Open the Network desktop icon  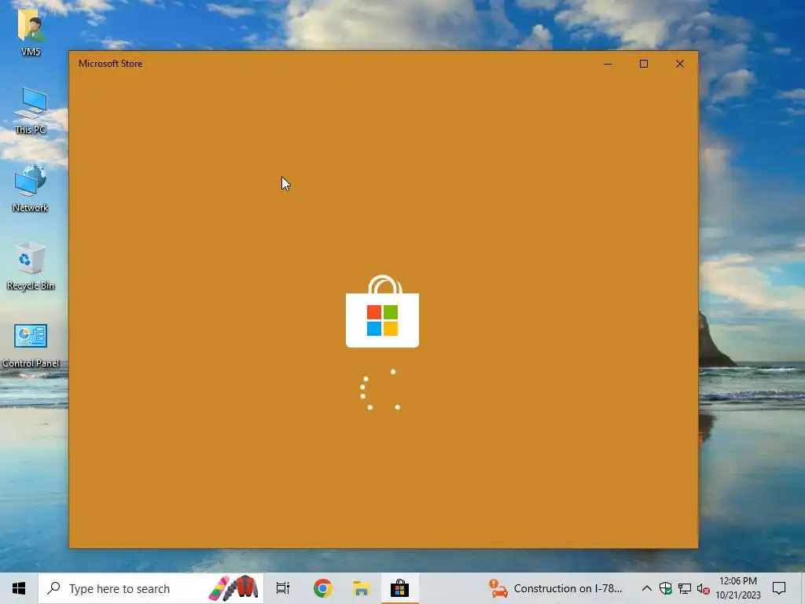pos(31,189)
